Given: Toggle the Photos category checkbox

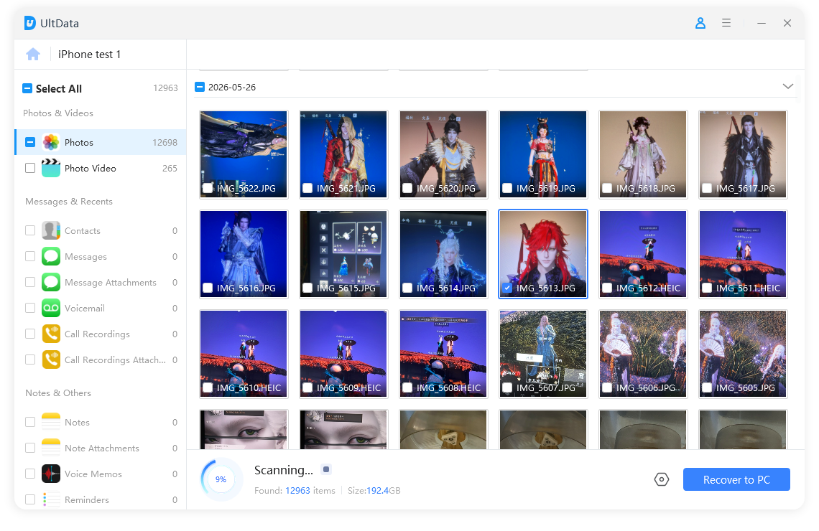Looking at the screenshot, I should pos(30,142).
